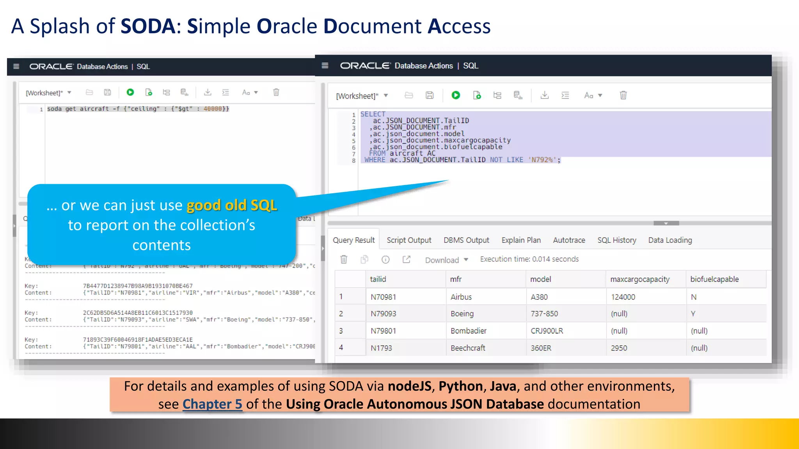Open file icon in right worksheet toolbar
Viewport: 799px width, 449px height.
pos(409,95)
